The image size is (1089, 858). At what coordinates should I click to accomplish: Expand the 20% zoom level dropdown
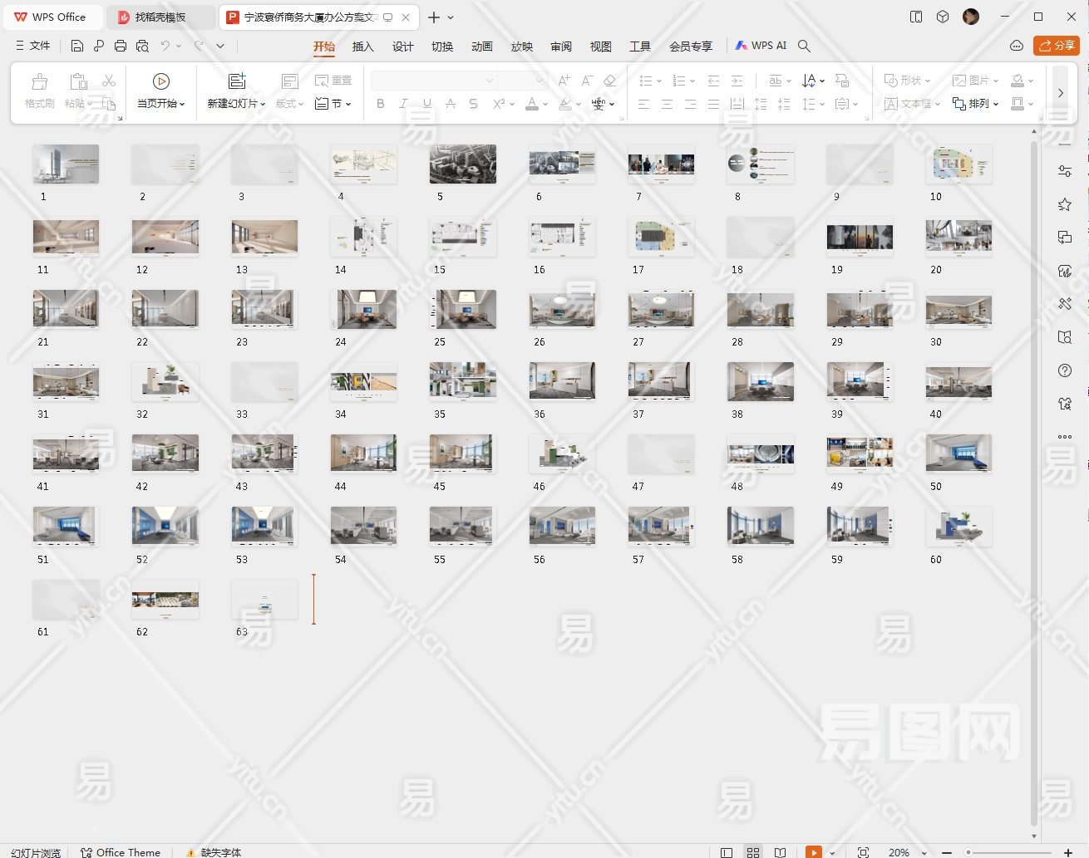pyautogui.click(x=924, y=852)
